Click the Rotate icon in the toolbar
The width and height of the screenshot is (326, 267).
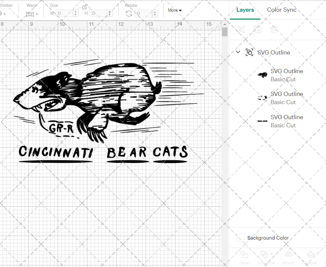(x=129, y=14)
